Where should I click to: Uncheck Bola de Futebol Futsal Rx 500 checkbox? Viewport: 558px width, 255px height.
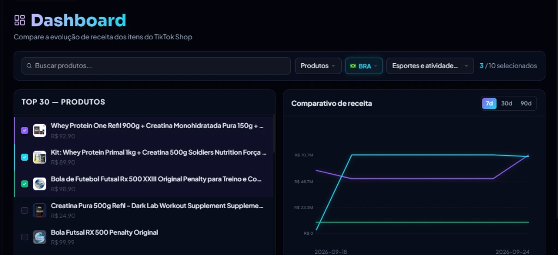point(25,184)
